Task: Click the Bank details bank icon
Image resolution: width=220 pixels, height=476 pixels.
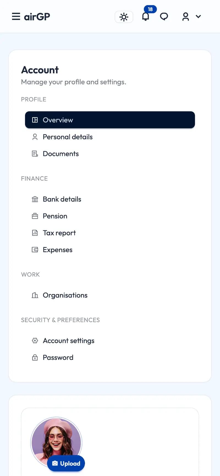Action: click(35, 199)
